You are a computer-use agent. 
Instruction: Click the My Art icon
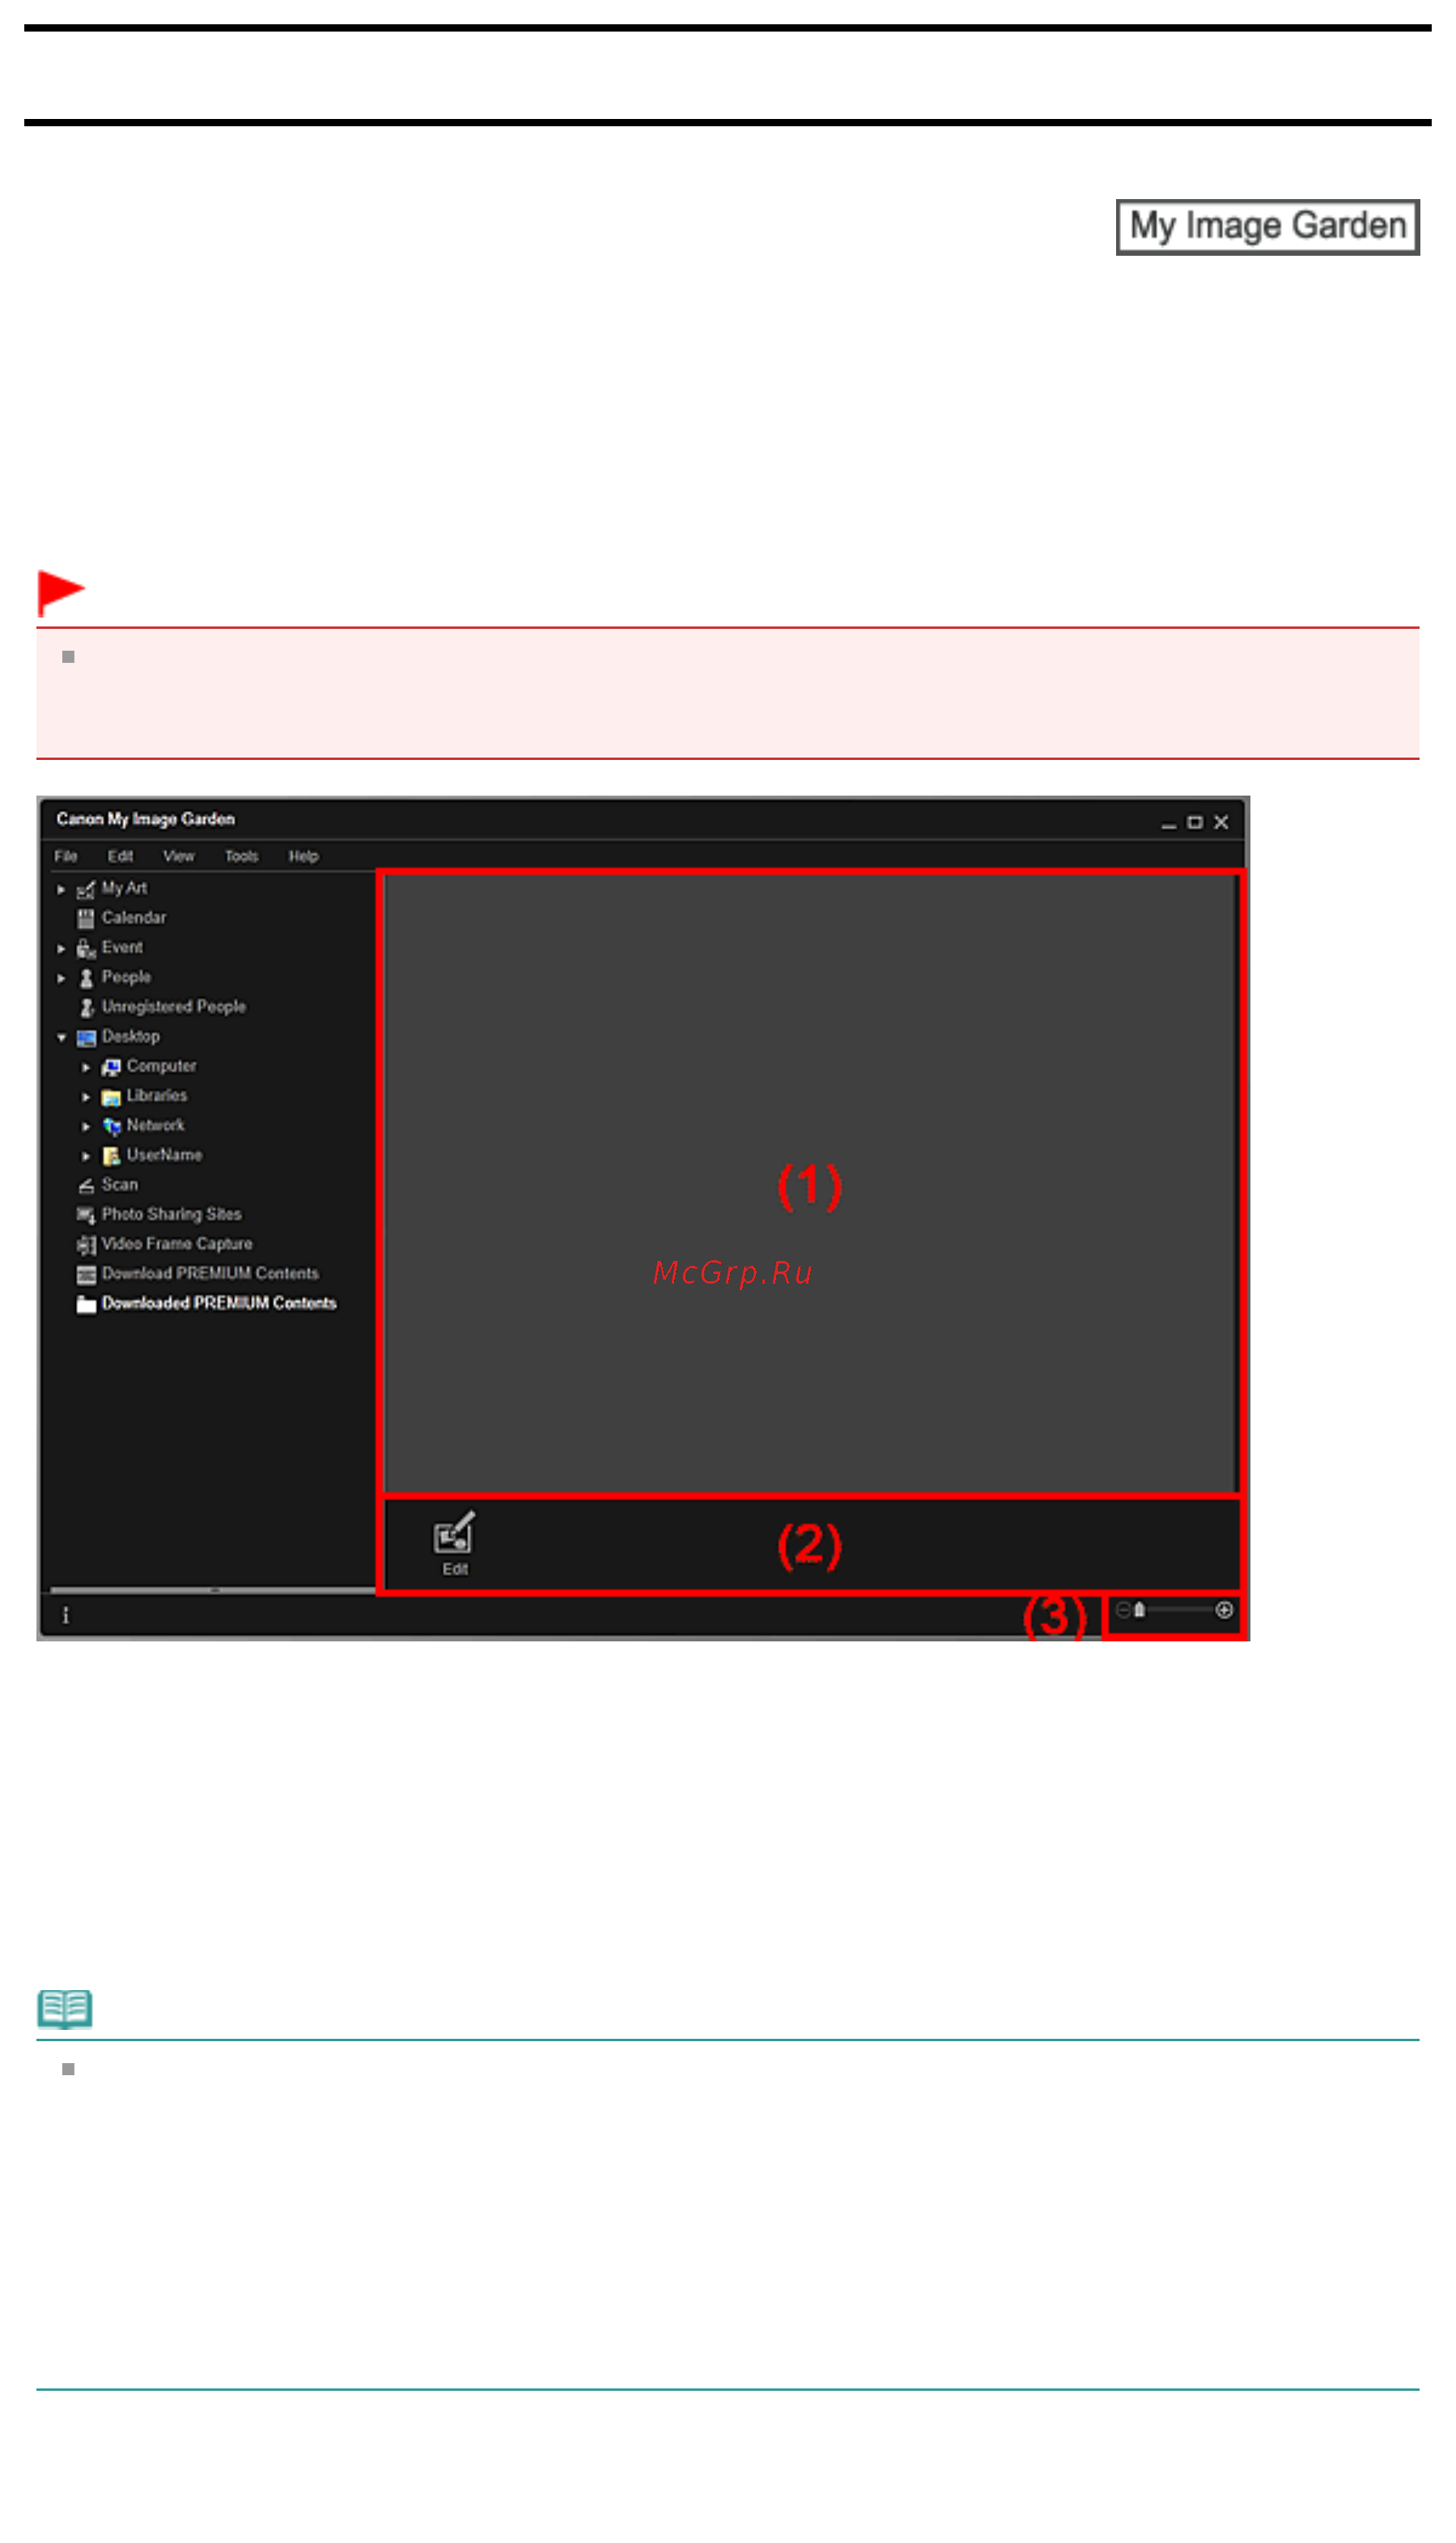[86, 889]
